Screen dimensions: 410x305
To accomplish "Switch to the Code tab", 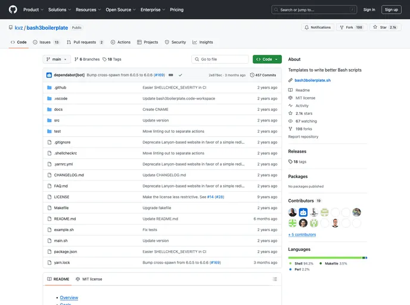I will click(x=18, y=42).
